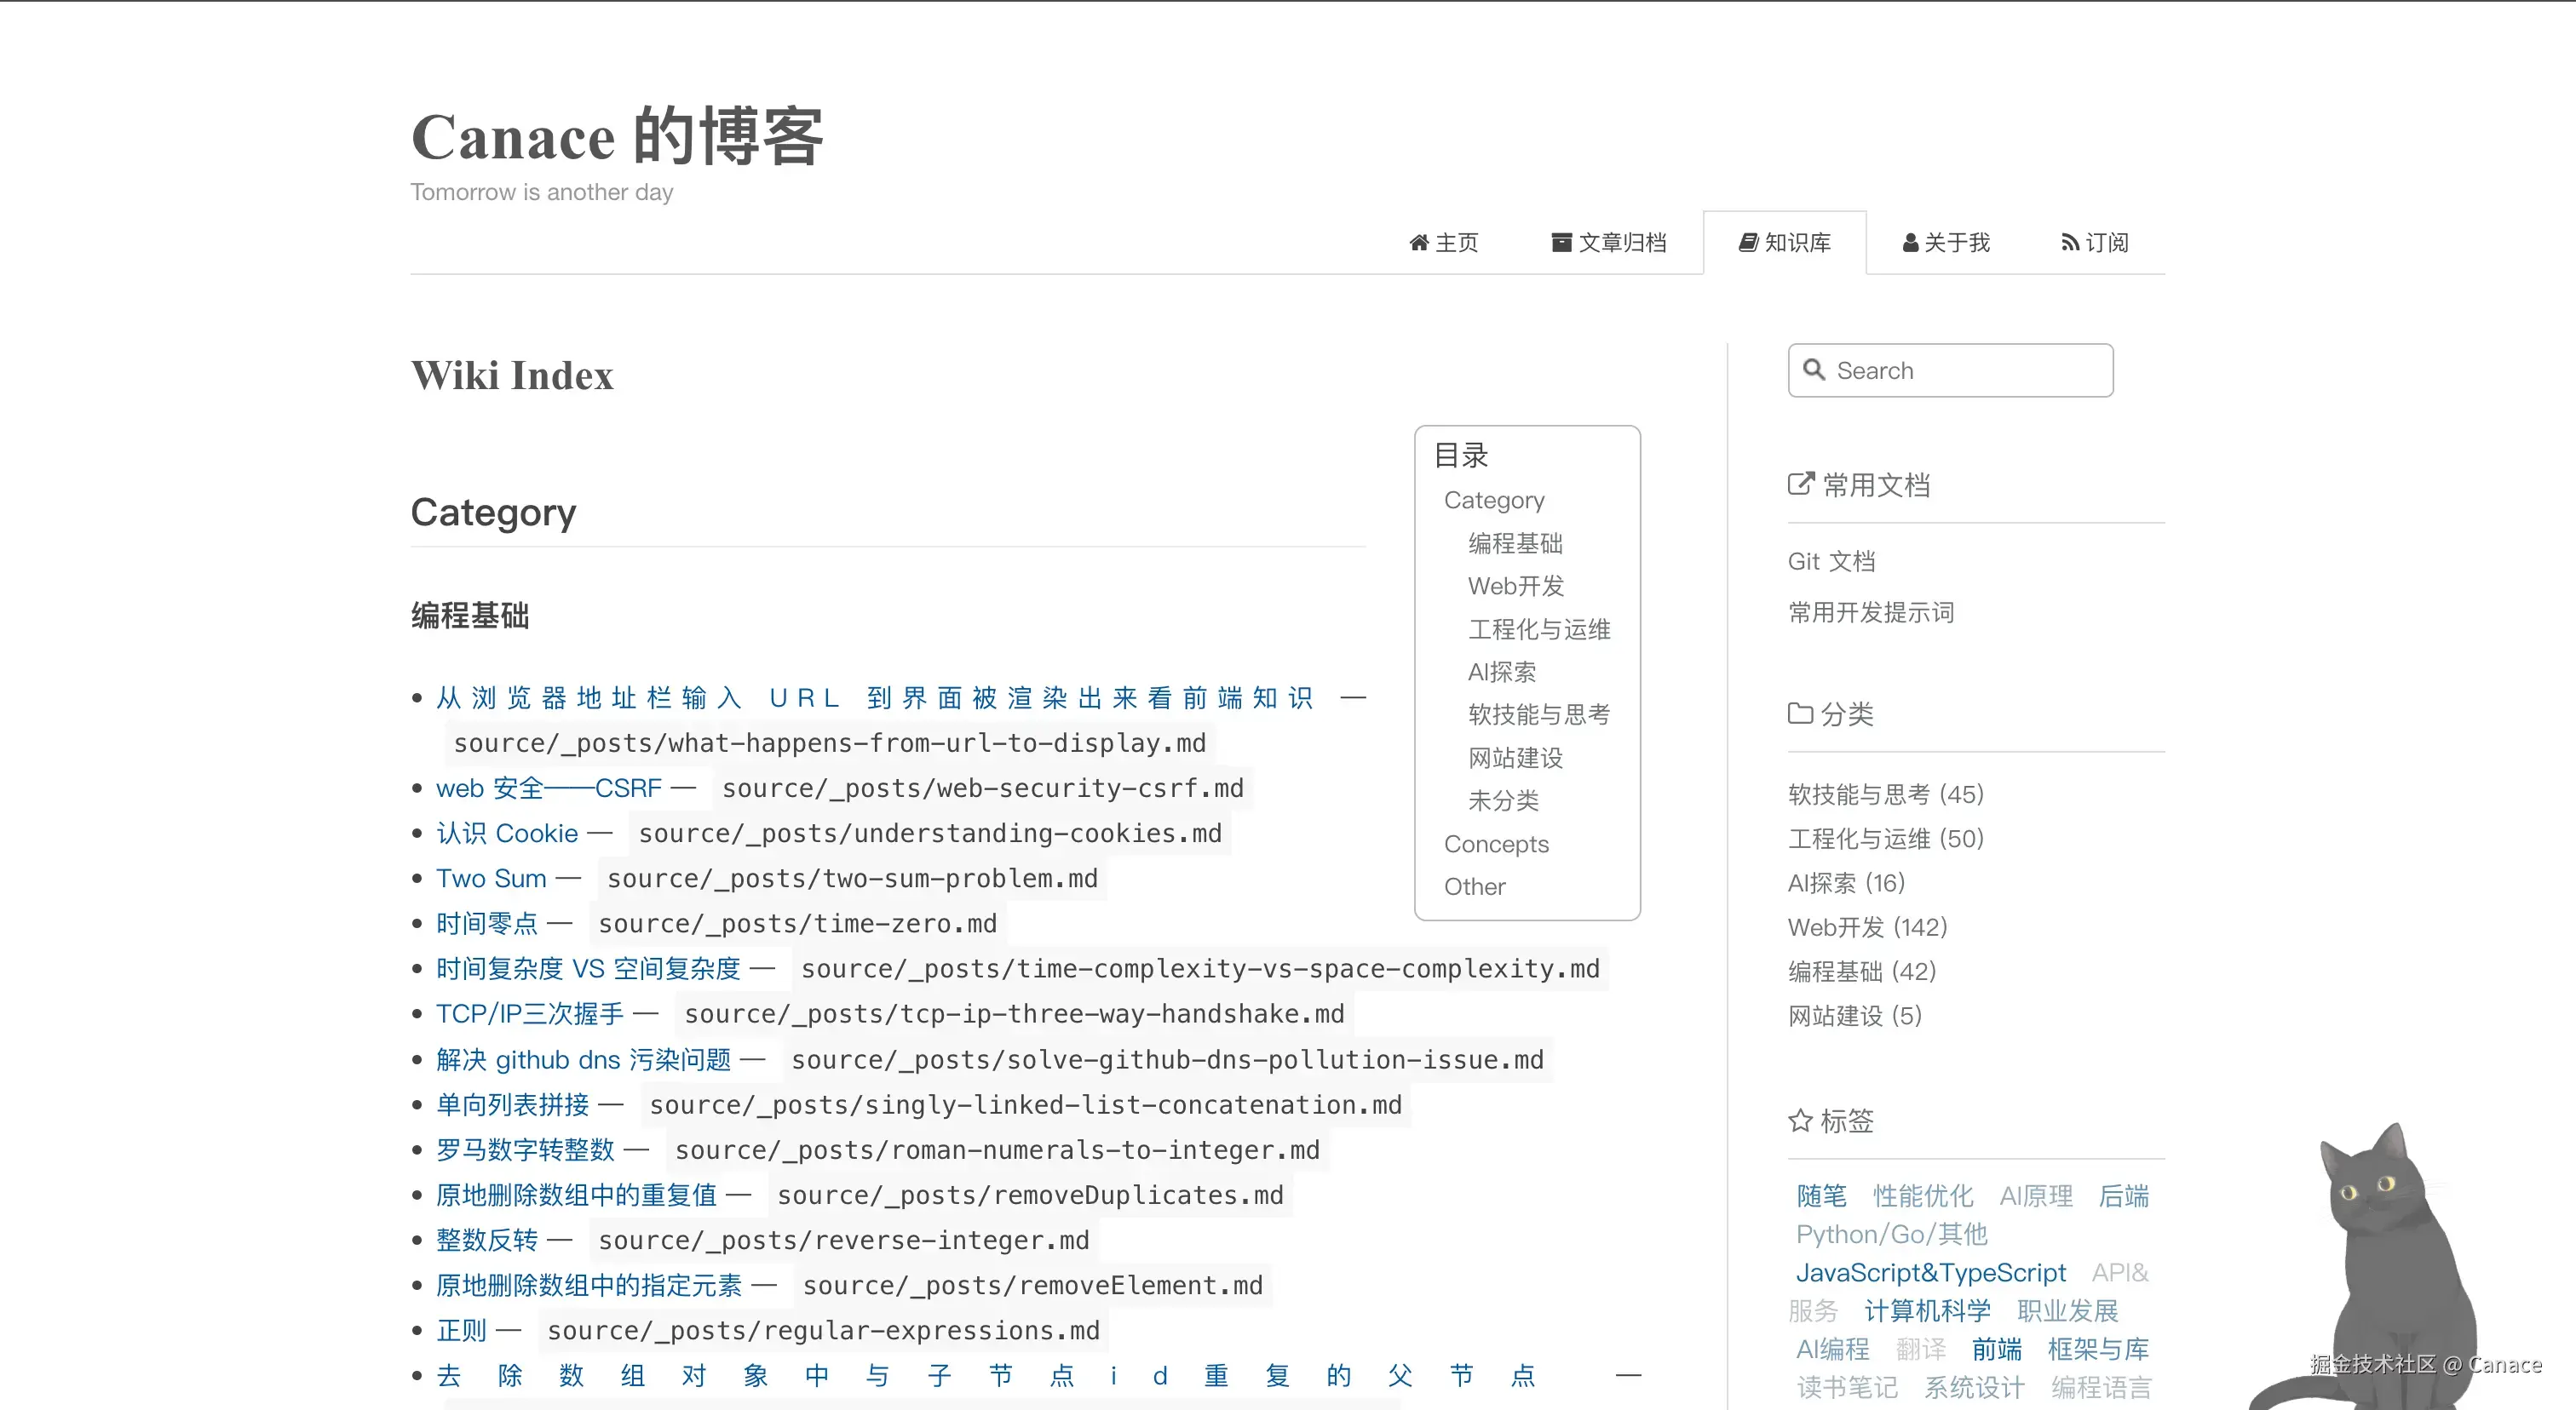The height and width of the screenshot is (1410, 2576).
Task: Click the person icon beside 关于我
Action: coord(1910,243)
